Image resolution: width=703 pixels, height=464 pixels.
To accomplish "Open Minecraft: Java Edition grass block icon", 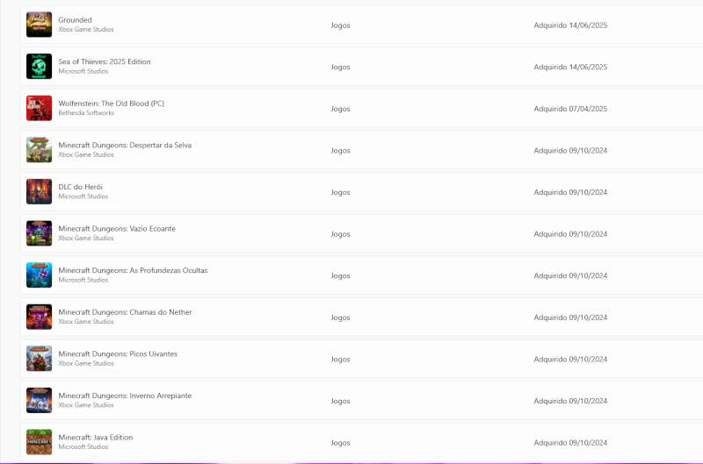I will [40, 441].
